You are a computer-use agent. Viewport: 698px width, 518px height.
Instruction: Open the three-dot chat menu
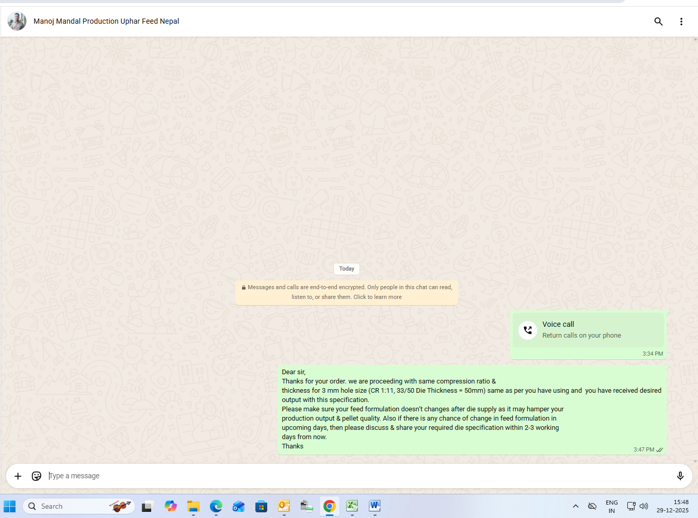681,21
